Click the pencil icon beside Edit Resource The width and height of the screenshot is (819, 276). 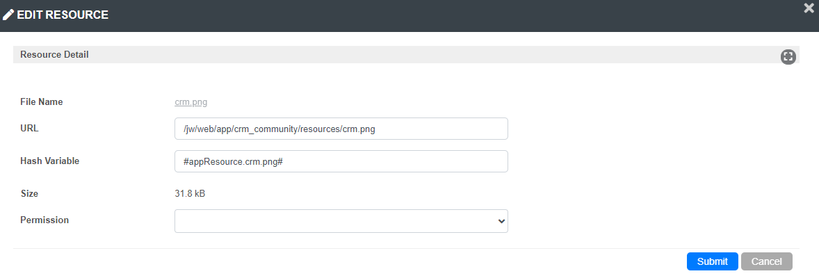point(8,15)
